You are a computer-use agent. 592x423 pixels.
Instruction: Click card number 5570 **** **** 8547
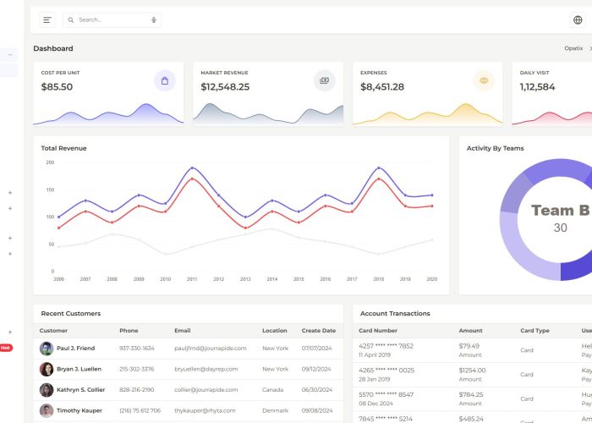(386, 395)
